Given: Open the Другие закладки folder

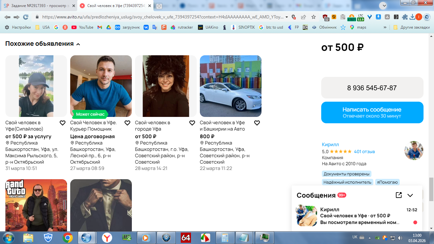Looking at the screenshot, I should tap(411, 27).
